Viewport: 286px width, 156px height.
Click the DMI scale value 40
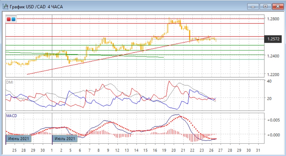[x=269, y=81]
